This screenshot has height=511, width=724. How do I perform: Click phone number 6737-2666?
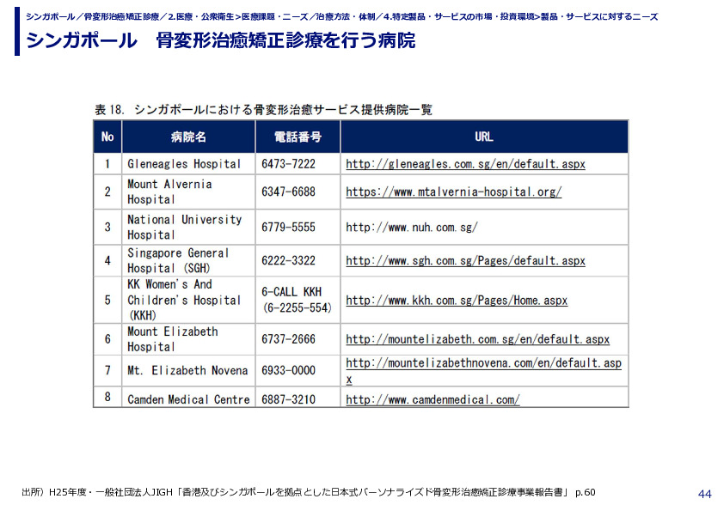click(x=288, y=339)
